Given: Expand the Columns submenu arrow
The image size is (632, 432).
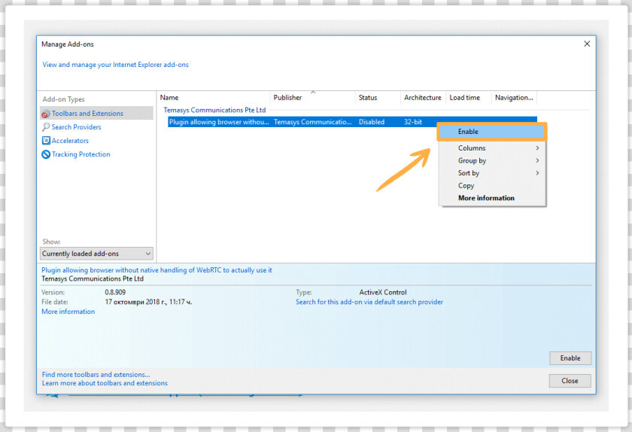Looking at the screenshot, I should (537, 148).
